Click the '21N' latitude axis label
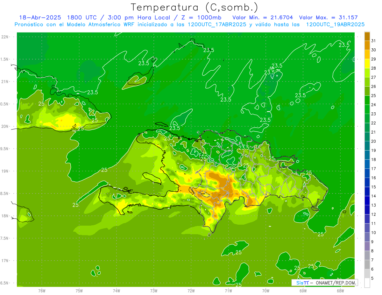The height and width of the screenshot is (295, 382). (5, 82)
